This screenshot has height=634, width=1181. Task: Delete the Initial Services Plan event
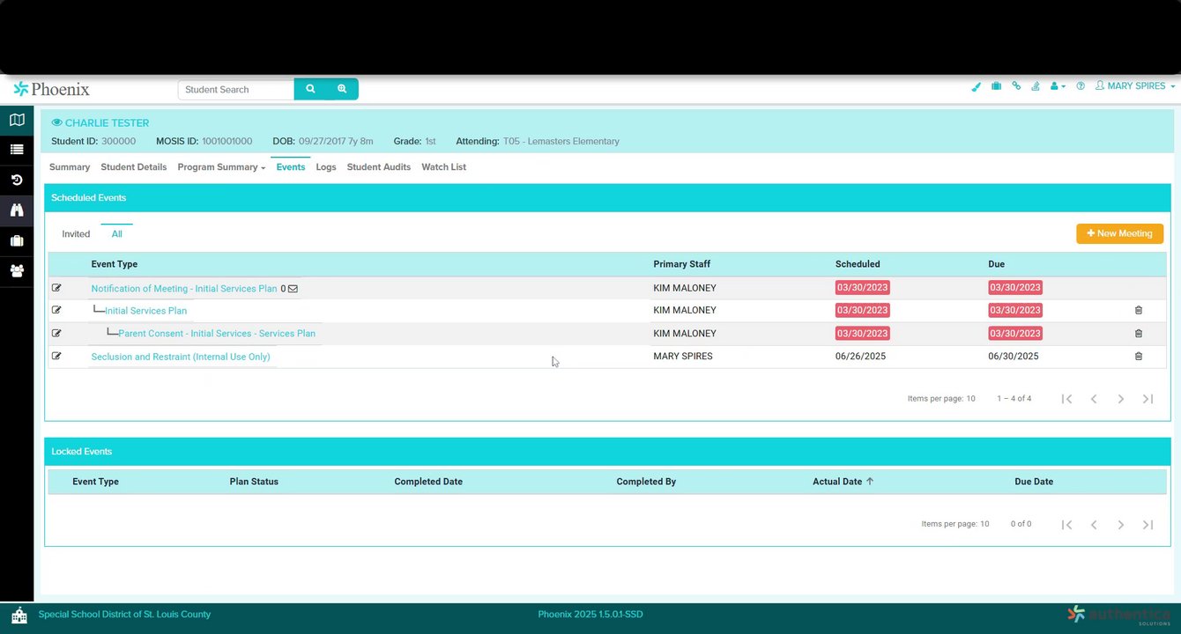(1138, 310)
